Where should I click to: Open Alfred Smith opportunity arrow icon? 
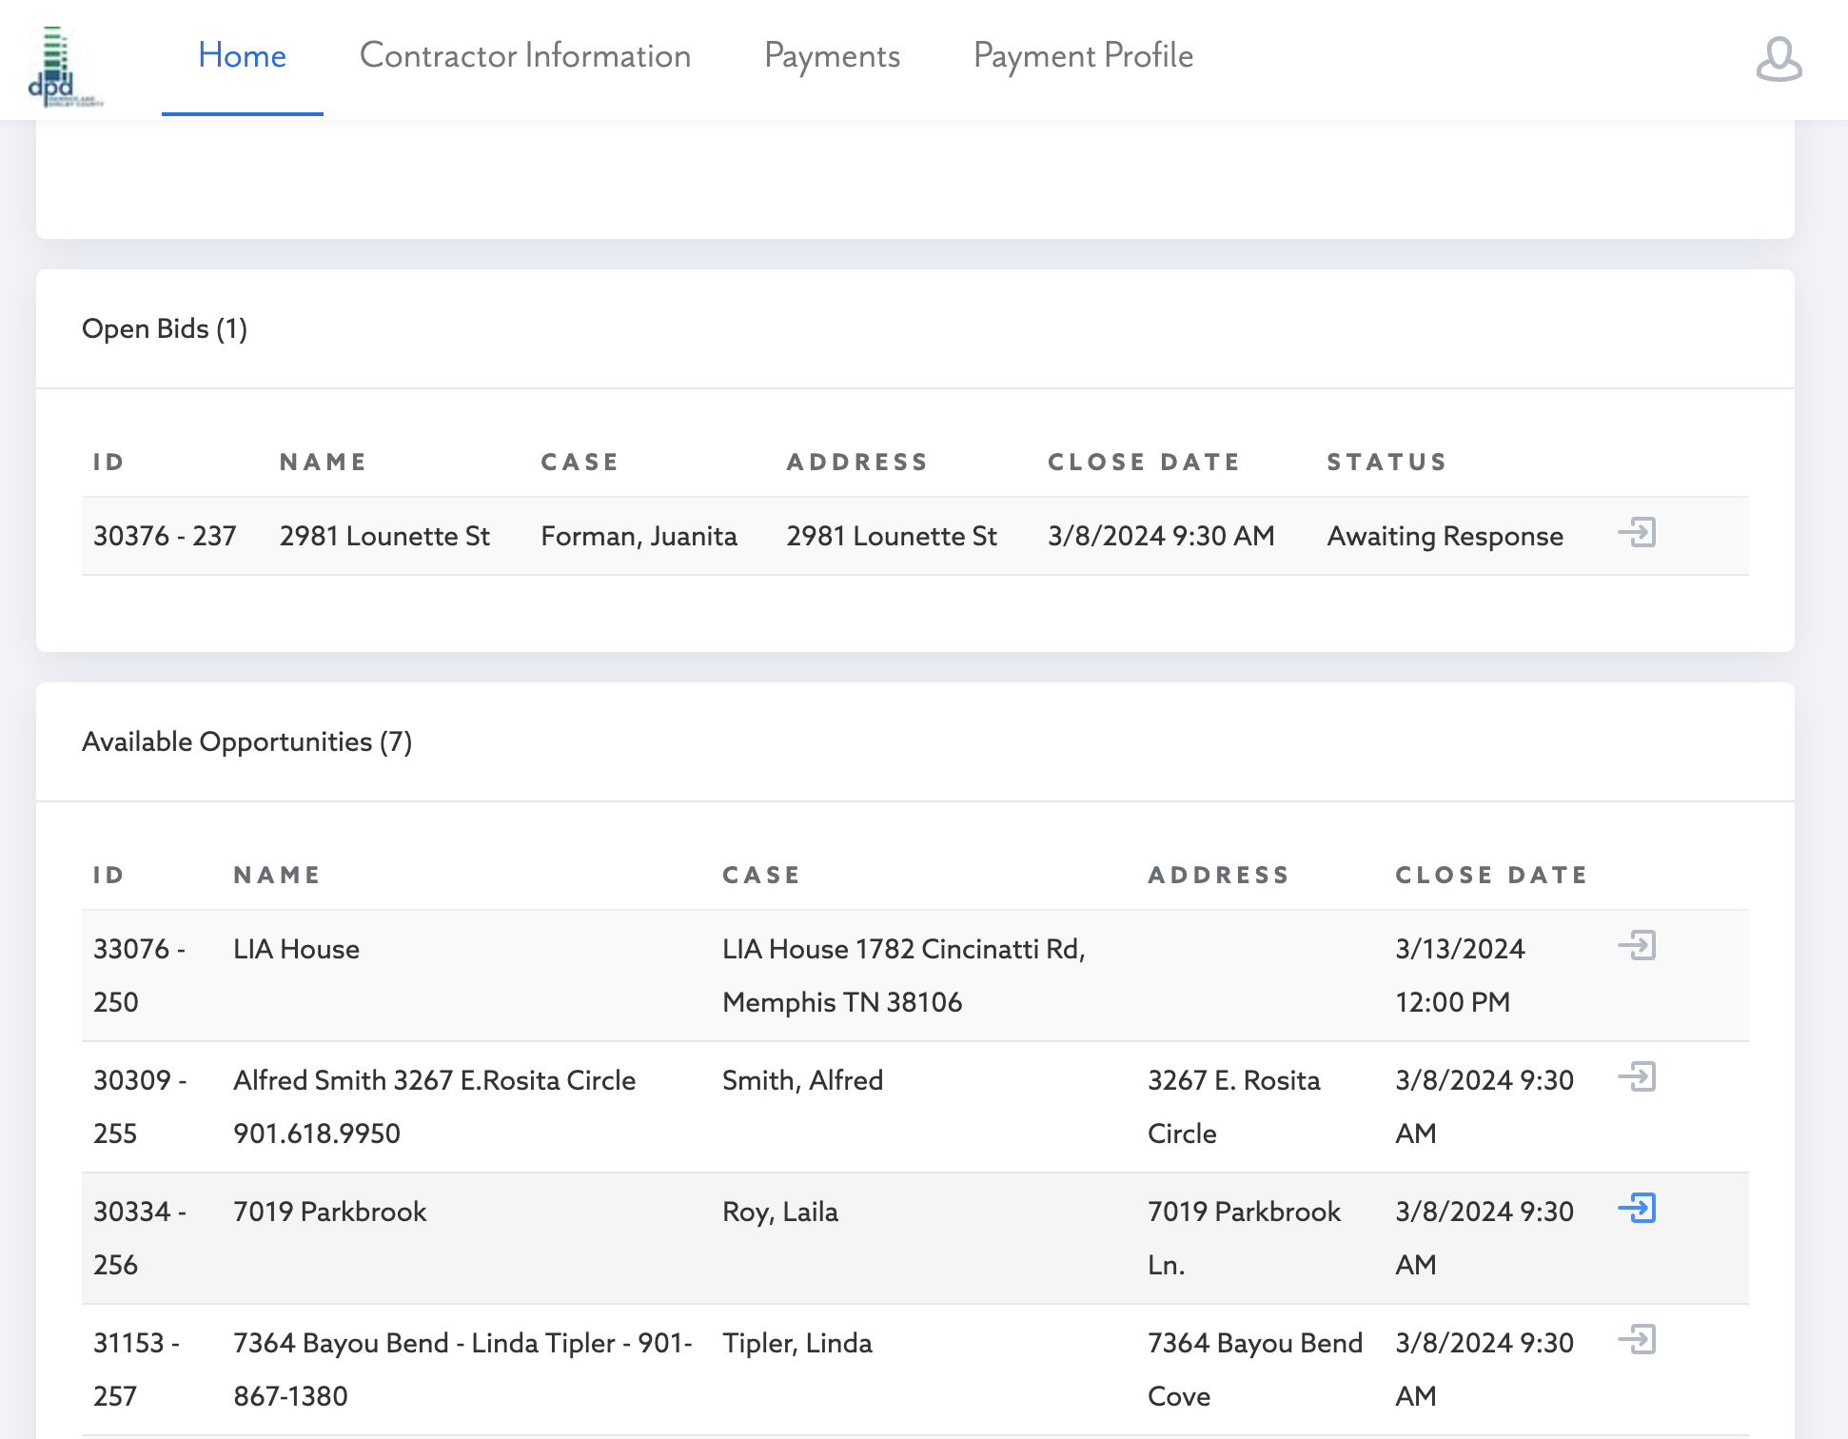click(x=1637, y=1077)
